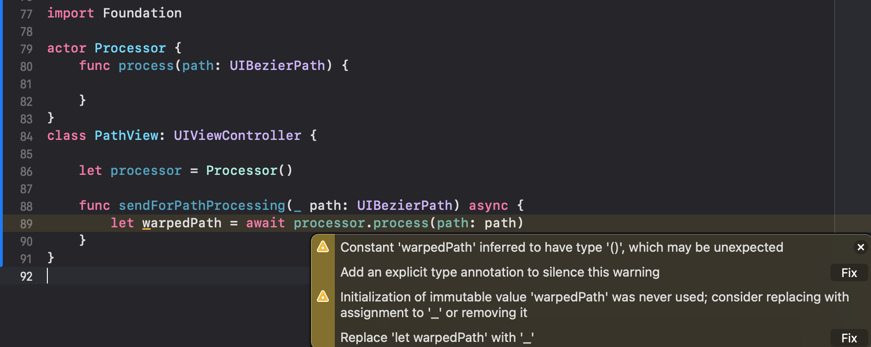Click "Replace 'let warpedPath' with '_'" text
This screenshot has height=347, width=871.
[x=437, y=338]
